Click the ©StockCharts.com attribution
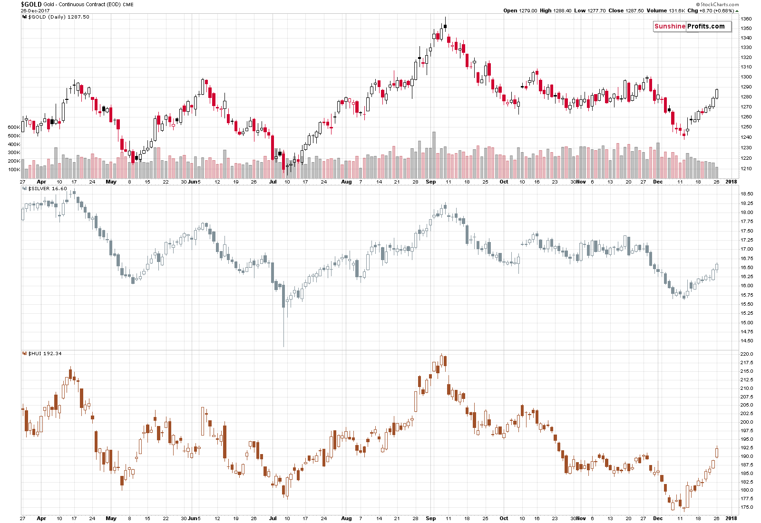The image size is (761, 523). [x=717, y=4]
